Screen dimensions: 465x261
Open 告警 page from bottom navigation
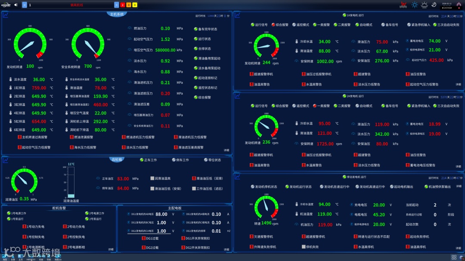13,257
